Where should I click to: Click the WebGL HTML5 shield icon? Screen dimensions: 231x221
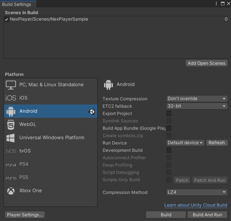pyautogui.click(x=11, y=124)
